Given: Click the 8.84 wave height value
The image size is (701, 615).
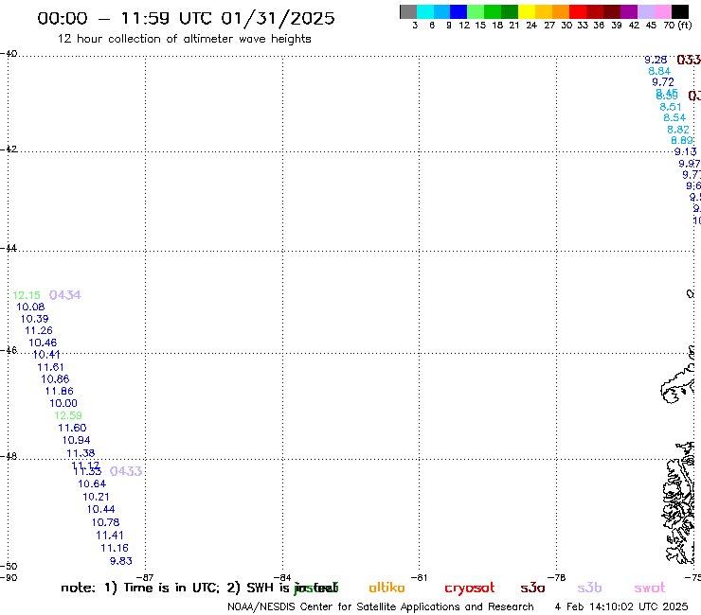Looking at the screenshot, I should pos(659,71).
